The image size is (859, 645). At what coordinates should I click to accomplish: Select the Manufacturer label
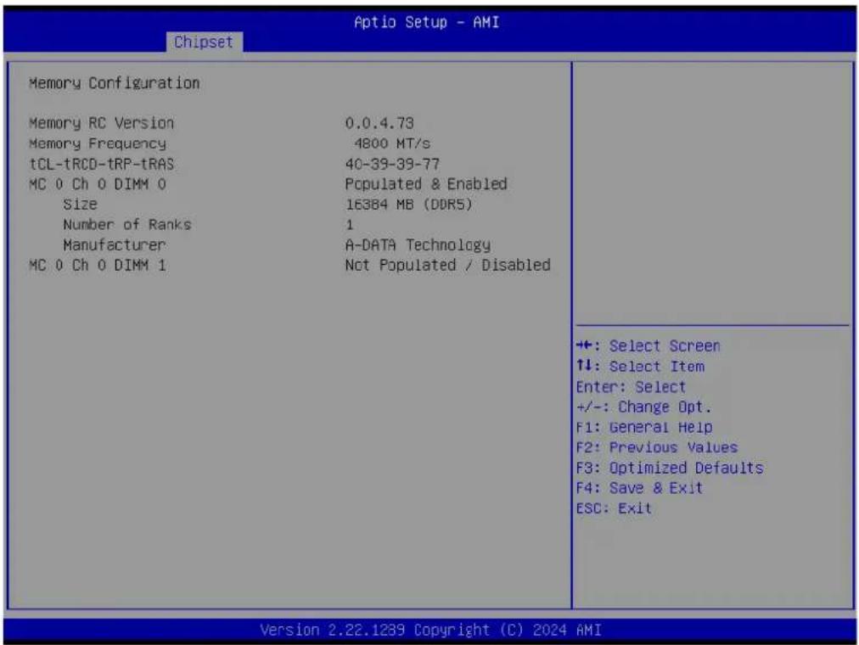coord(114,244)
